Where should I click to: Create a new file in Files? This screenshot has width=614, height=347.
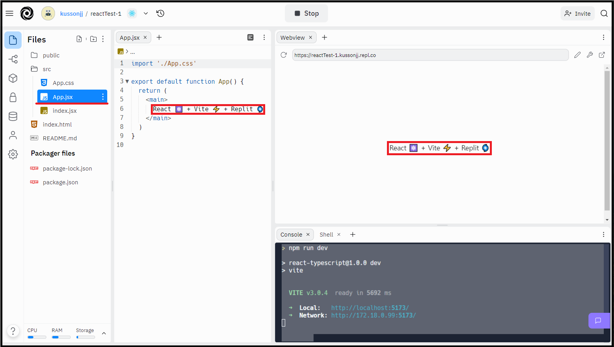79,39
